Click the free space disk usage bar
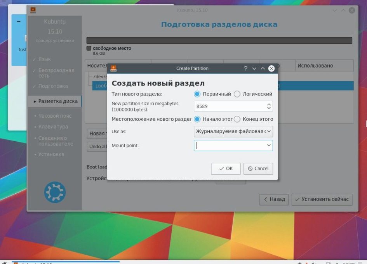Screen dimensions: 367x264 219,40
